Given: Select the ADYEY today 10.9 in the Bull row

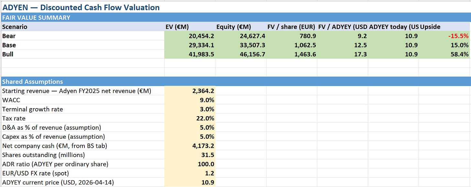Looking at the screenshot, I should [393, 54].
